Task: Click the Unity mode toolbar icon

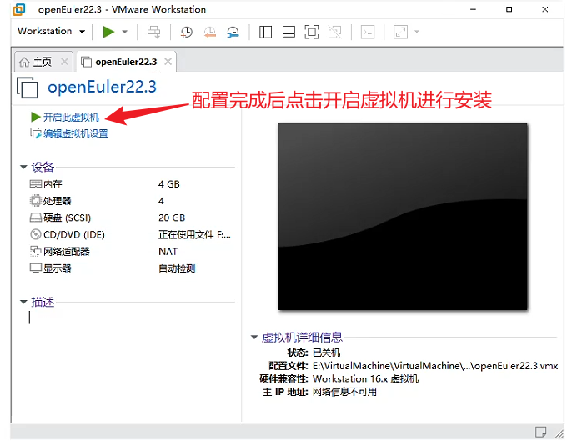Action: point(335,33)
